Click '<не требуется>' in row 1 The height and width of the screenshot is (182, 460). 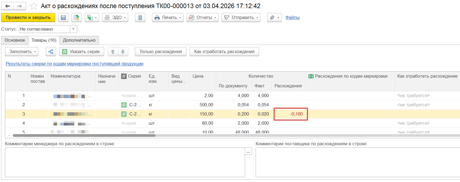(x=413, y=96)
